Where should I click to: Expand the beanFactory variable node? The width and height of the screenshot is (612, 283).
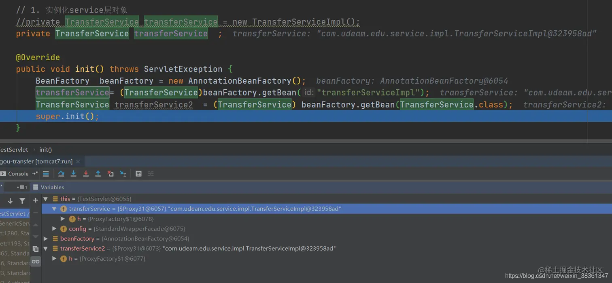tap(46, 239)
